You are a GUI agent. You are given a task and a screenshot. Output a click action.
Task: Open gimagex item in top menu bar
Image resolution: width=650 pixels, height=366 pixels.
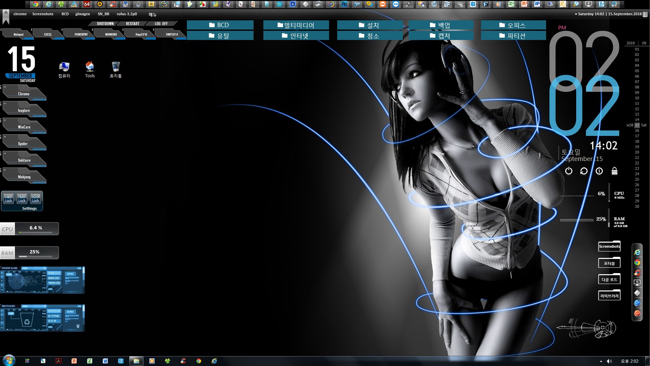[83, 14]
